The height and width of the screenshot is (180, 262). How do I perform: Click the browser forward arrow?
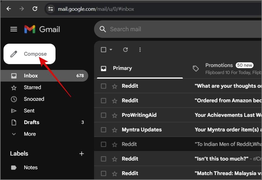[22, 9]
